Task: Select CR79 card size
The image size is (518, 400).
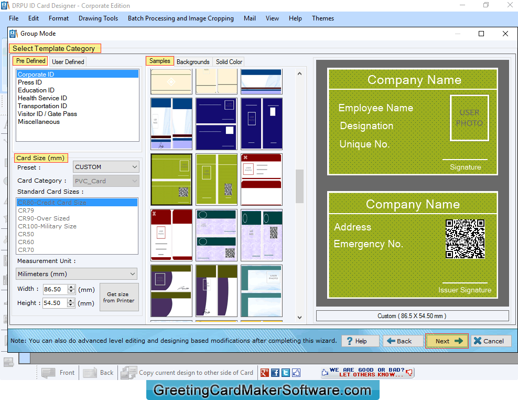Action: (x=77, y=210)
